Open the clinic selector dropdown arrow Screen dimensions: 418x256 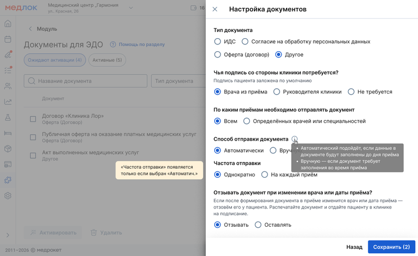pyautogui.click(x=131, y=8)
